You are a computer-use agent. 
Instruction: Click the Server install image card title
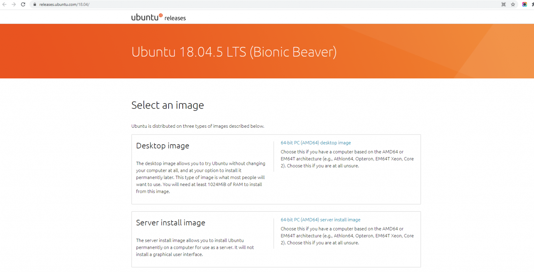tap(171, 223)
